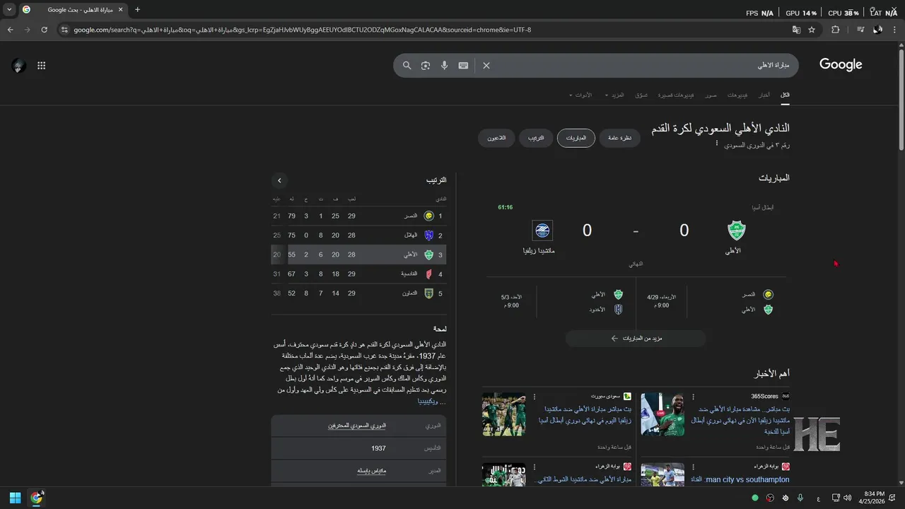Open the tab search dropdown arrow
905x509 pixels.
(x=9, y=10)
